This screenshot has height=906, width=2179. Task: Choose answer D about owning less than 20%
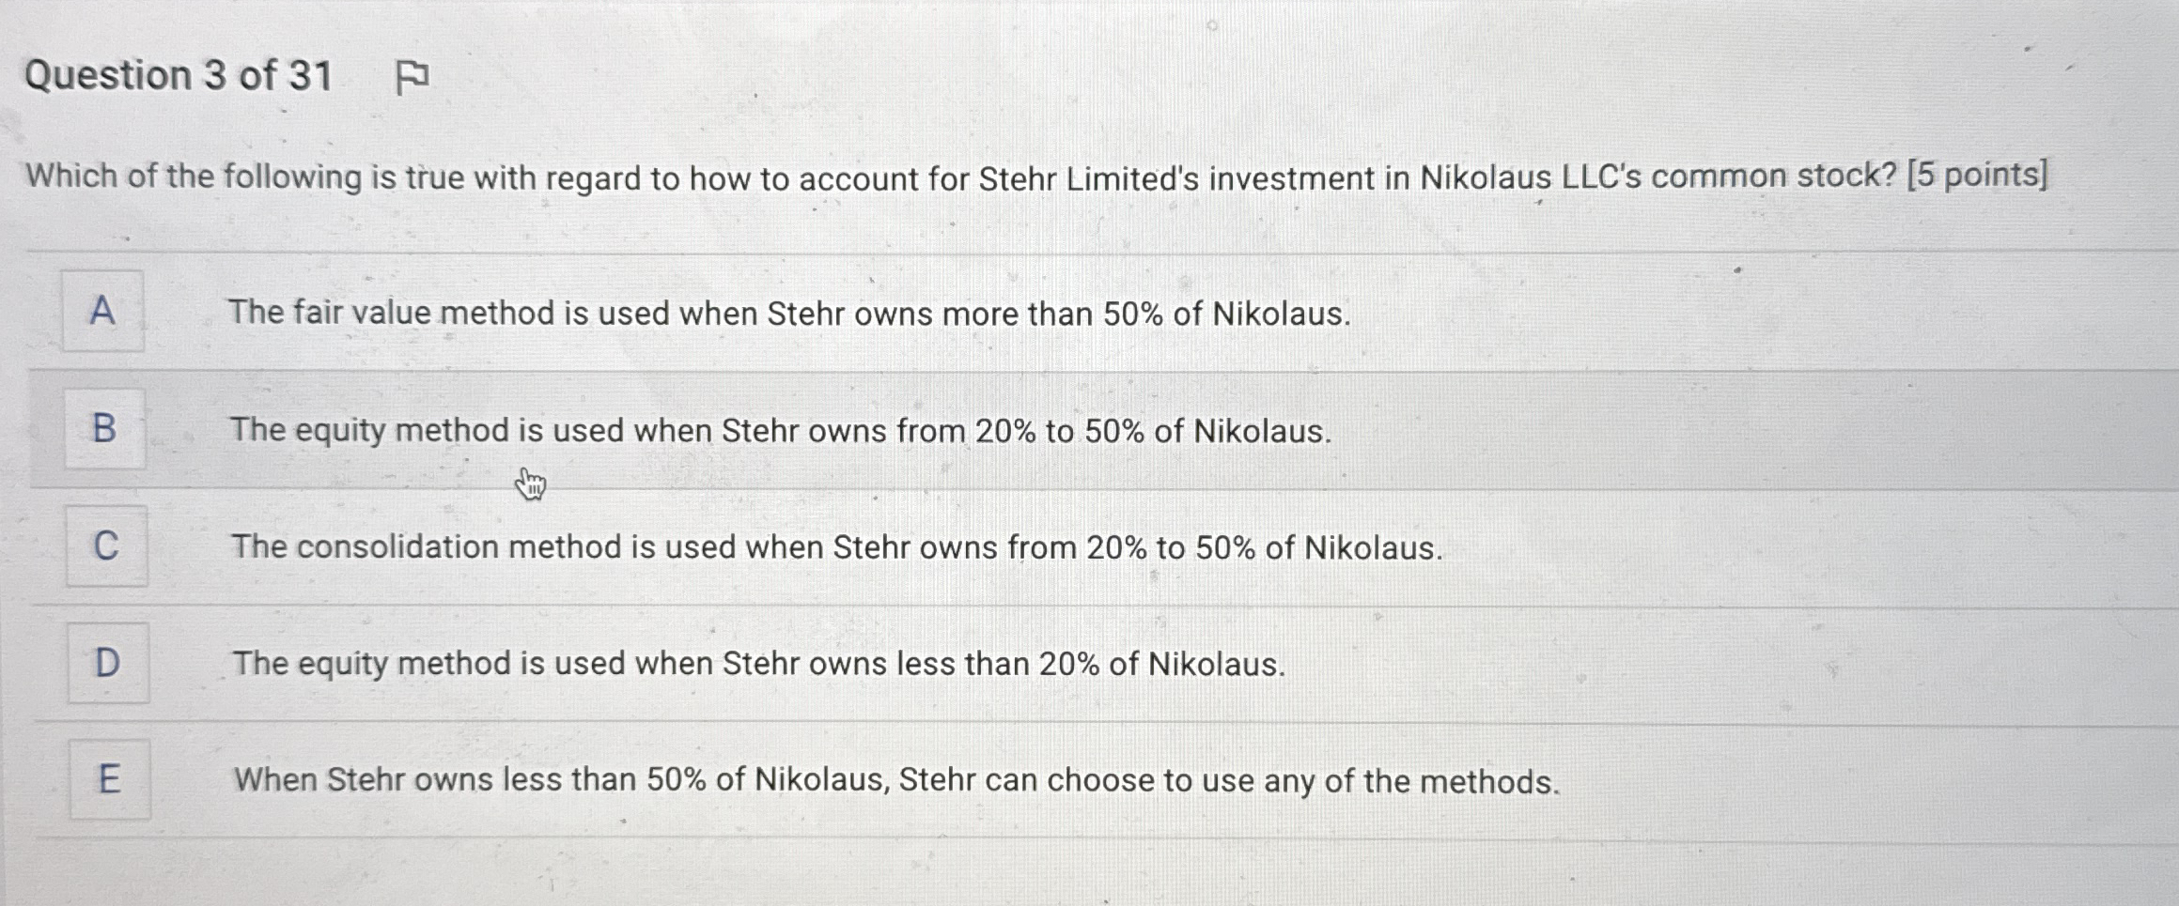coord(758,665)
